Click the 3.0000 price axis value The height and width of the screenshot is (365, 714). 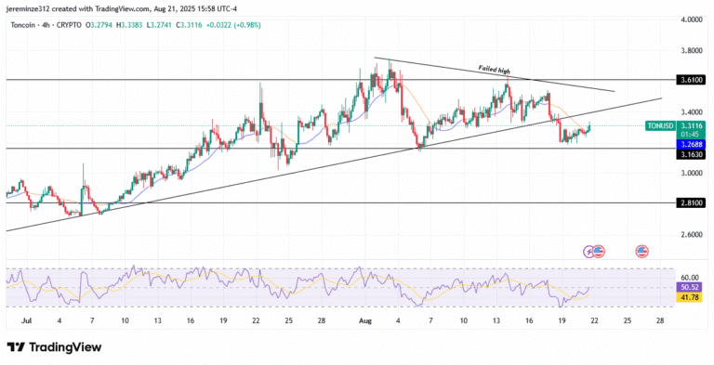[691, 174]
